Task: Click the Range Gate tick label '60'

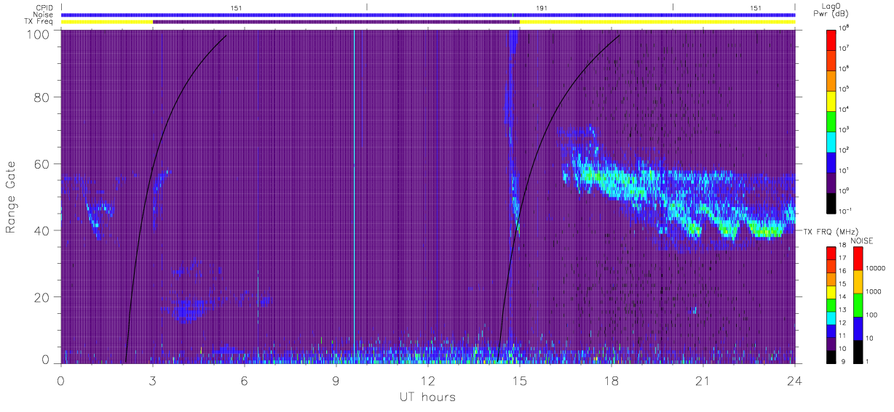Action: [x=43, y=163]
